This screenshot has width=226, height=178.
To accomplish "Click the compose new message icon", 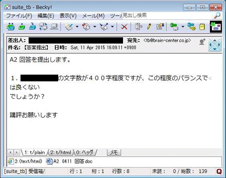I will [x=69, y=26].
